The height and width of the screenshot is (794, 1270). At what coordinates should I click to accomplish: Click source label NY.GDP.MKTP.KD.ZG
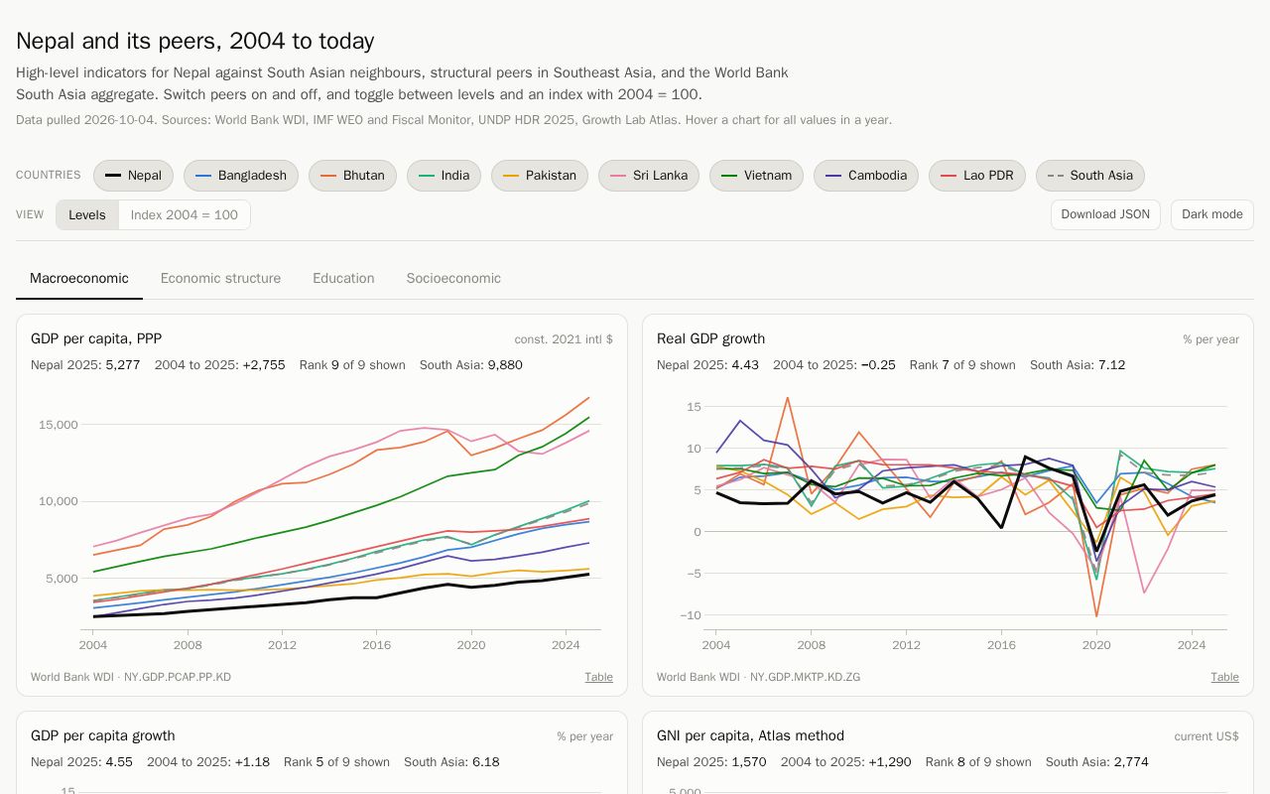pyautogui.click(x=805, y=677)
